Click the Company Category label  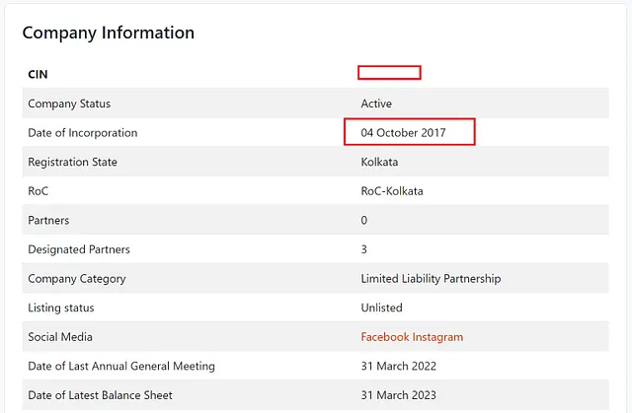click(x=77, y=279)
